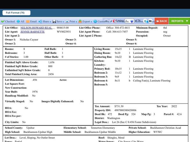Click Gathering Rm size 14x22
190x142 pixels.
118,57
